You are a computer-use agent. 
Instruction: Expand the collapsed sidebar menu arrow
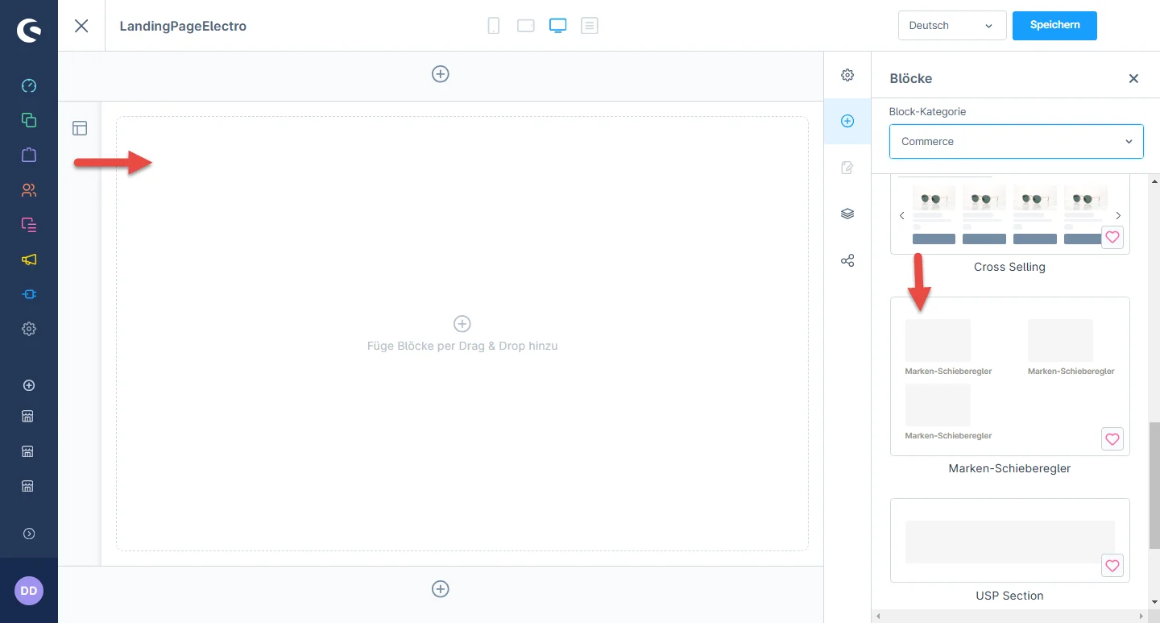29,534
